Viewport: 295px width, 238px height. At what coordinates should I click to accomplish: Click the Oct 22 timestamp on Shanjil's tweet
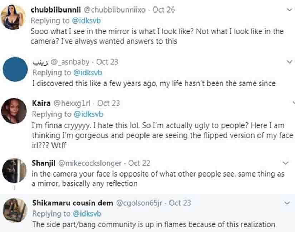point(140,163)
